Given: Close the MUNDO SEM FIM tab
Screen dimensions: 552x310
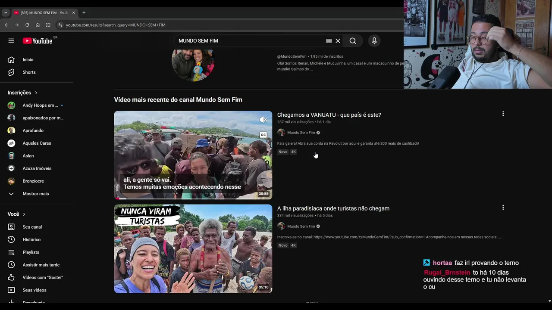Looking at the screenshot, I should (73, 12).
